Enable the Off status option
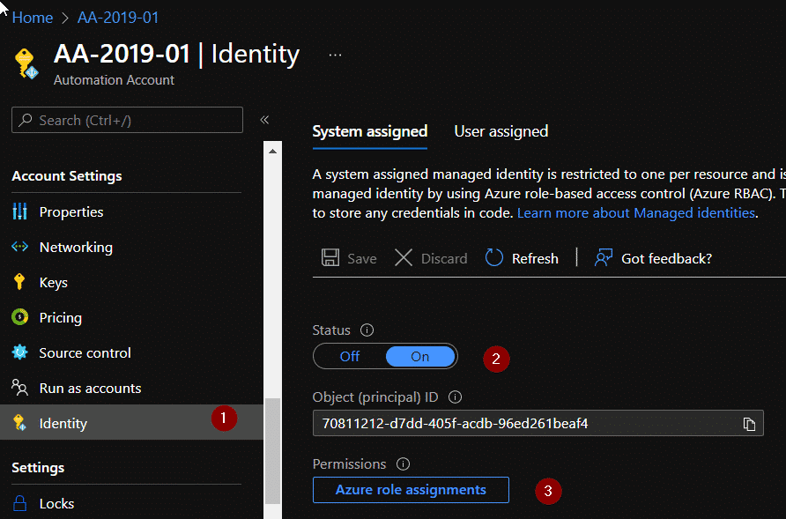This screenshot has height=519, width=786. [349, 356]
